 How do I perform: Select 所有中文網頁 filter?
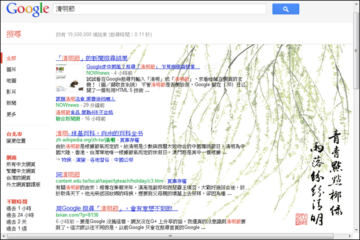[21, 164]
